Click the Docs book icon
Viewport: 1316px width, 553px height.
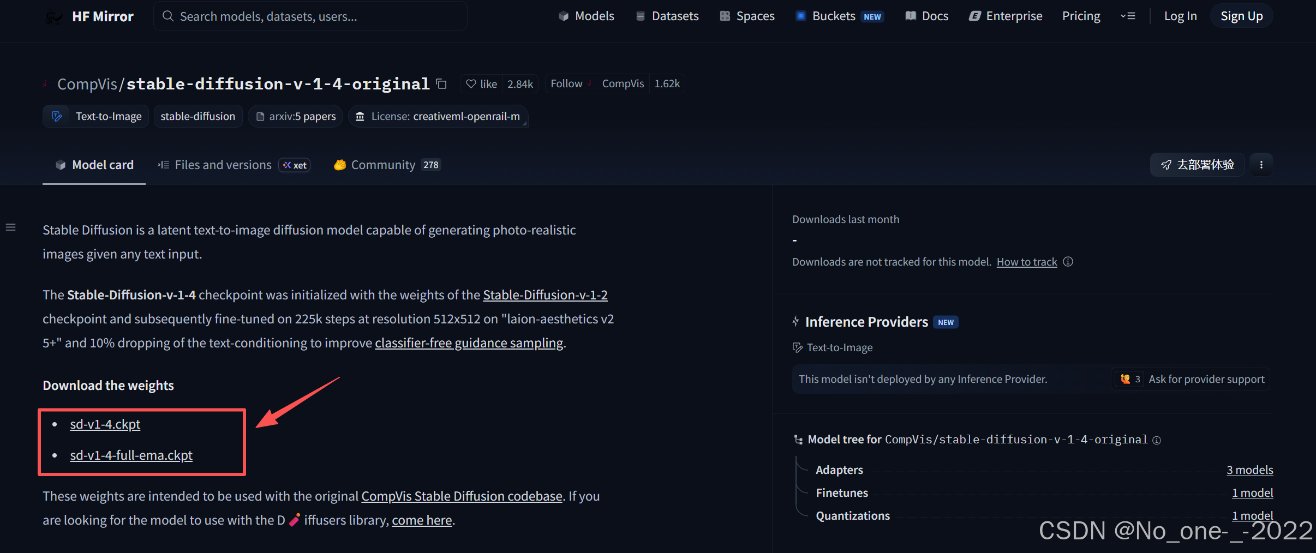[911, 16]
